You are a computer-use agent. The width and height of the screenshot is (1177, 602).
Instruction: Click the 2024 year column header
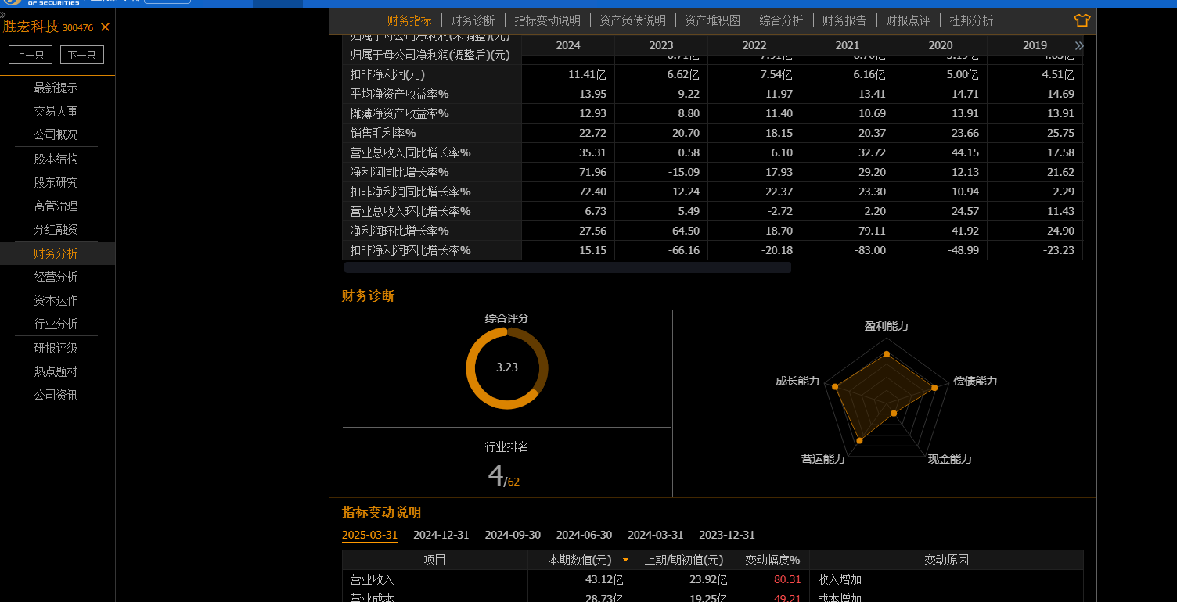point(568,45)
